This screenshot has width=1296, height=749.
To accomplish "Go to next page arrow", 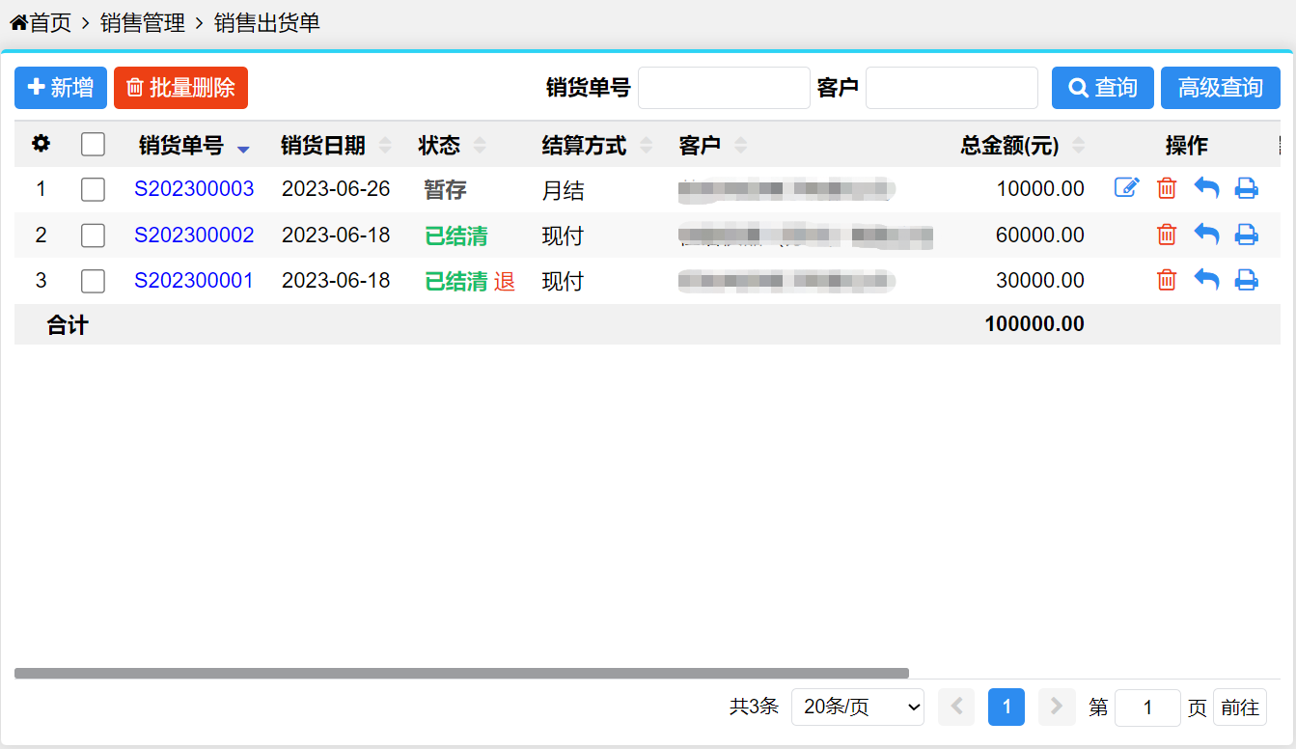I will [x=1057, y=707].
